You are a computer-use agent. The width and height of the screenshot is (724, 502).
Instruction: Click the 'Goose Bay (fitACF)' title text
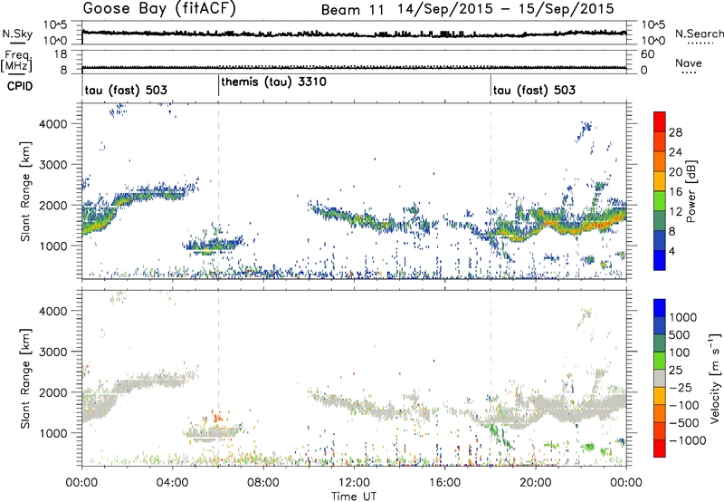[x=159, y=8]
